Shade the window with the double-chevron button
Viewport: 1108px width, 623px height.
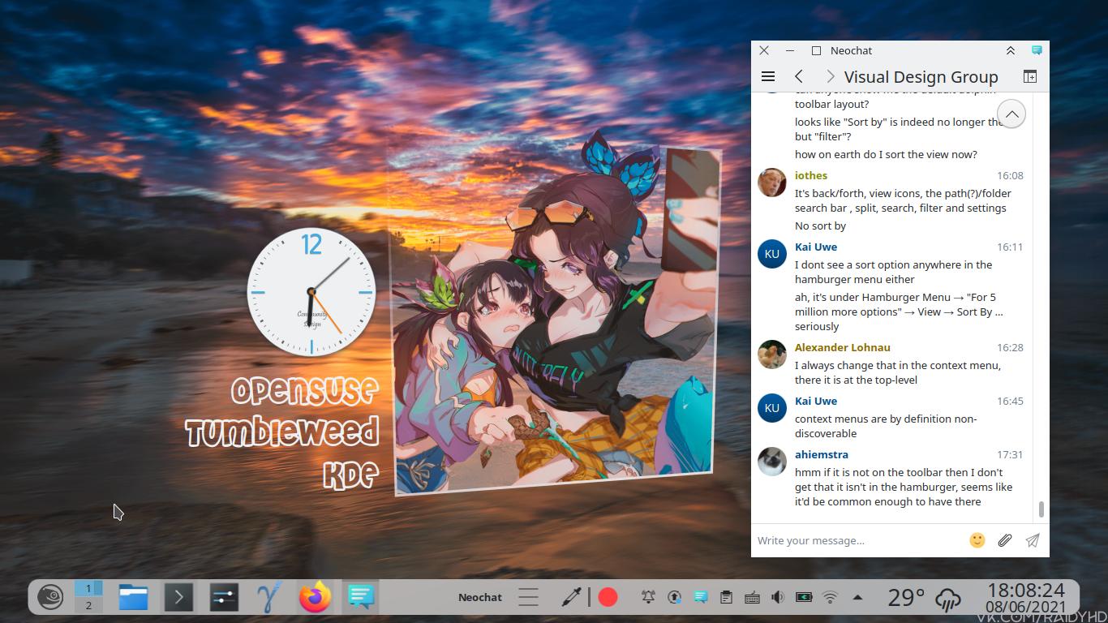[1011, 50]
